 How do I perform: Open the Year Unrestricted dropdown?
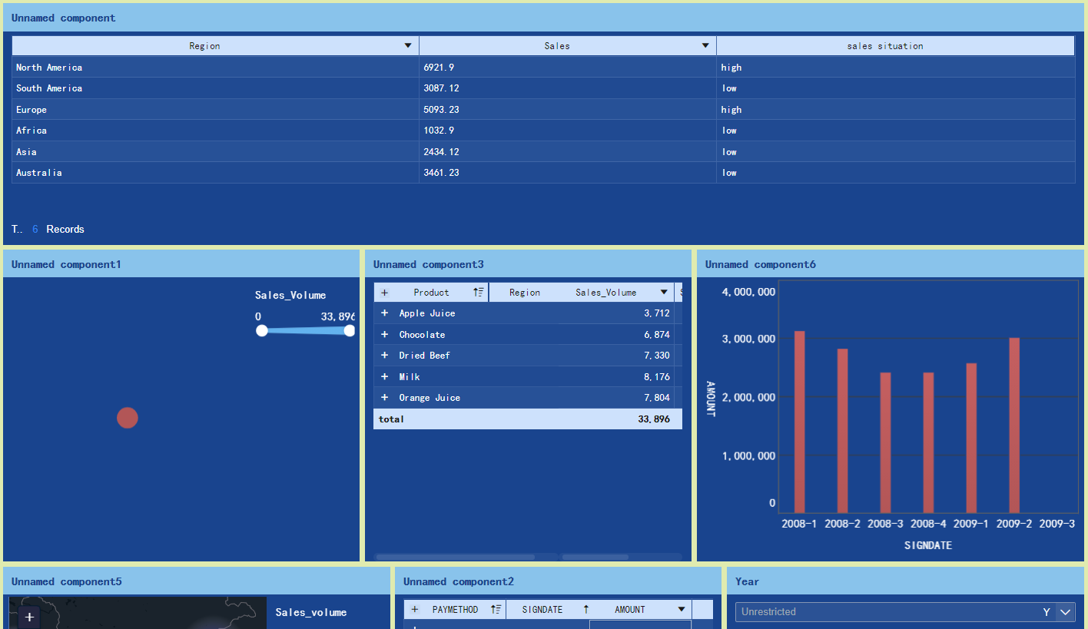click(1066, 612)
